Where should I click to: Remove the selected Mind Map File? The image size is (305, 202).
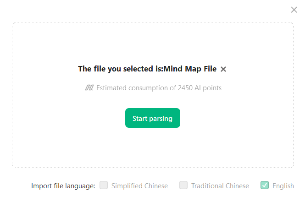223,69
